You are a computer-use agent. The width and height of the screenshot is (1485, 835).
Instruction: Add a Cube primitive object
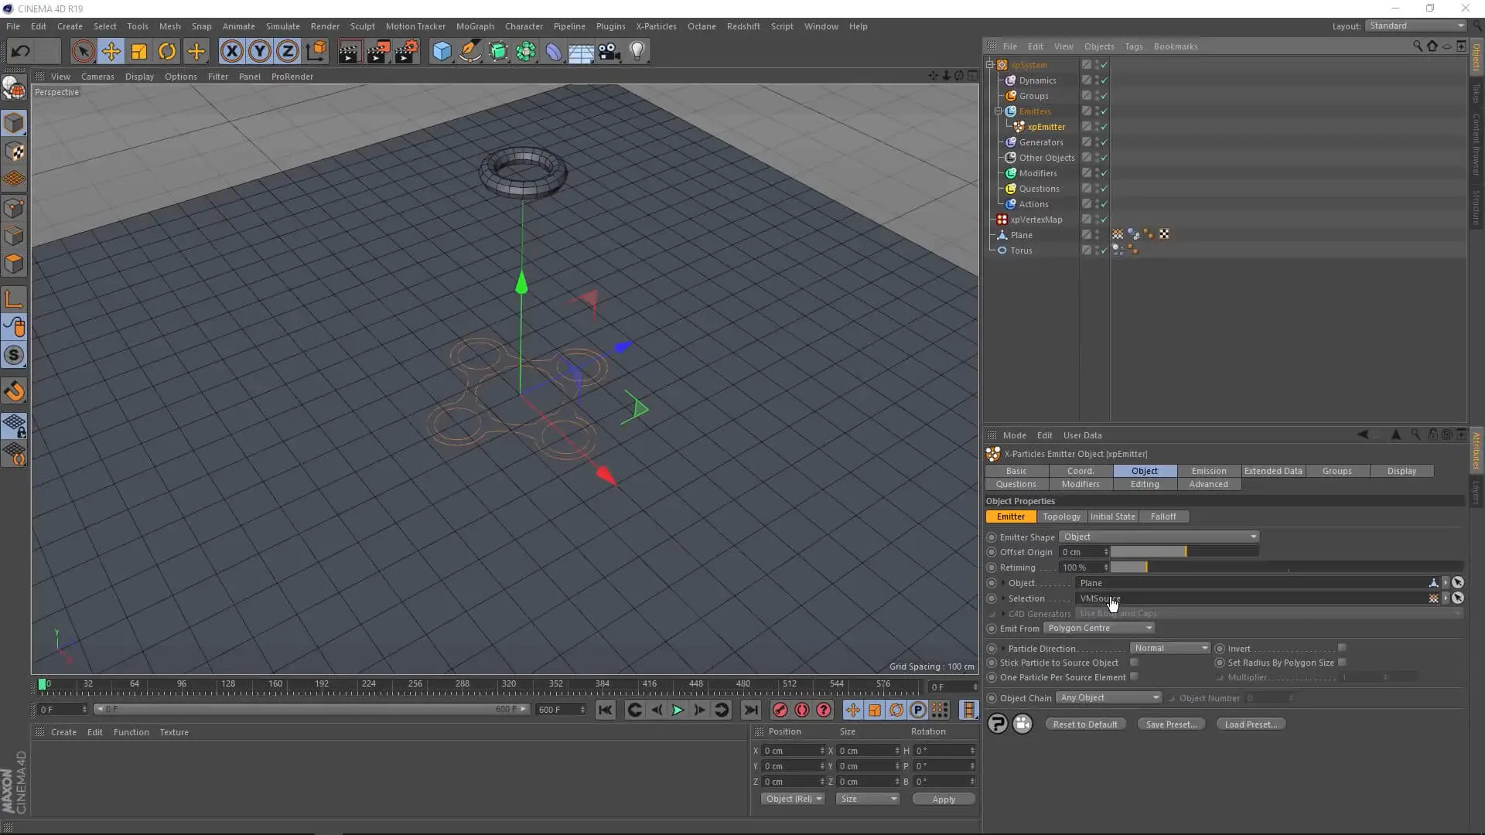tap(442, 52)
